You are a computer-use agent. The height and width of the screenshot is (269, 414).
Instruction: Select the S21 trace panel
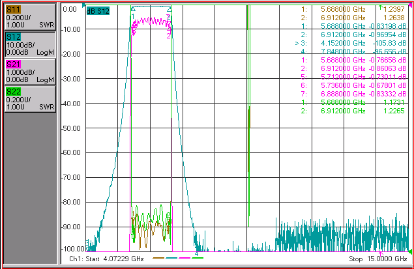30,72
